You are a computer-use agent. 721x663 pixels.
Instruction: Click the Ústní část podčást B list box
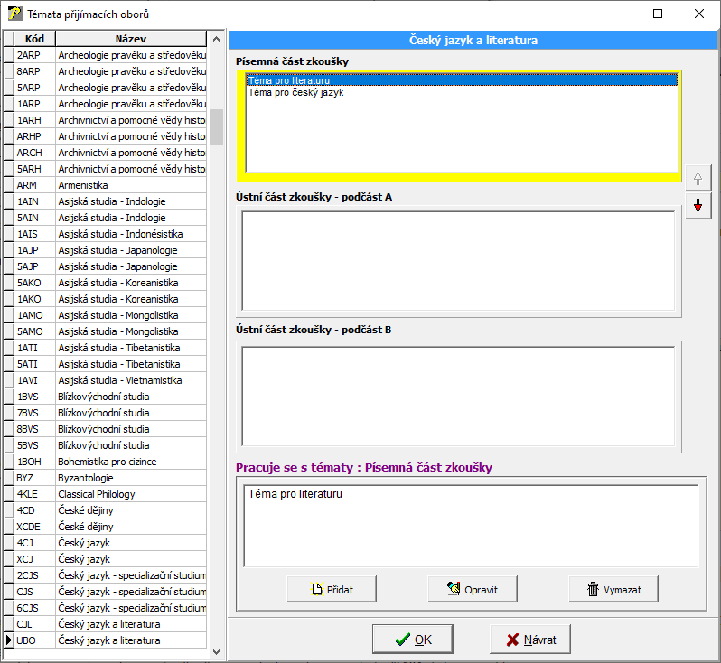457,396
